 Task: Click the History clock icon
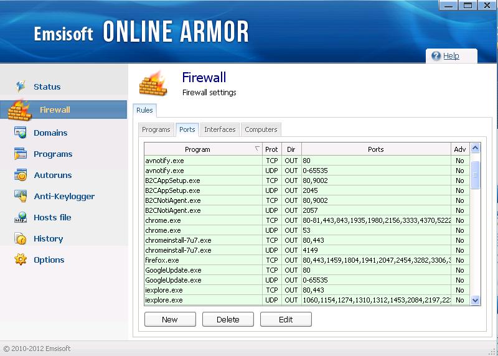point(21,238)
